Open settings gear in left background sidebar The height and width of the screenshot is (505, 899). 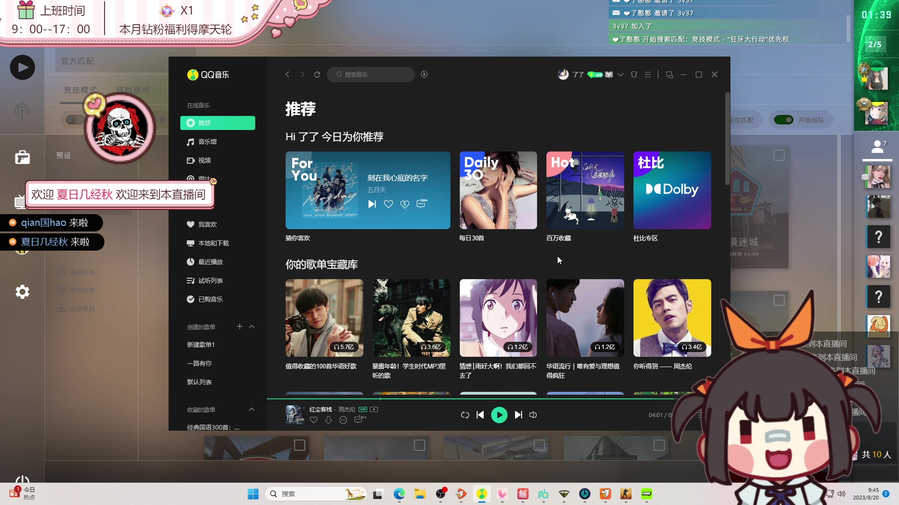pyautogui.click(x=22, y=292)
